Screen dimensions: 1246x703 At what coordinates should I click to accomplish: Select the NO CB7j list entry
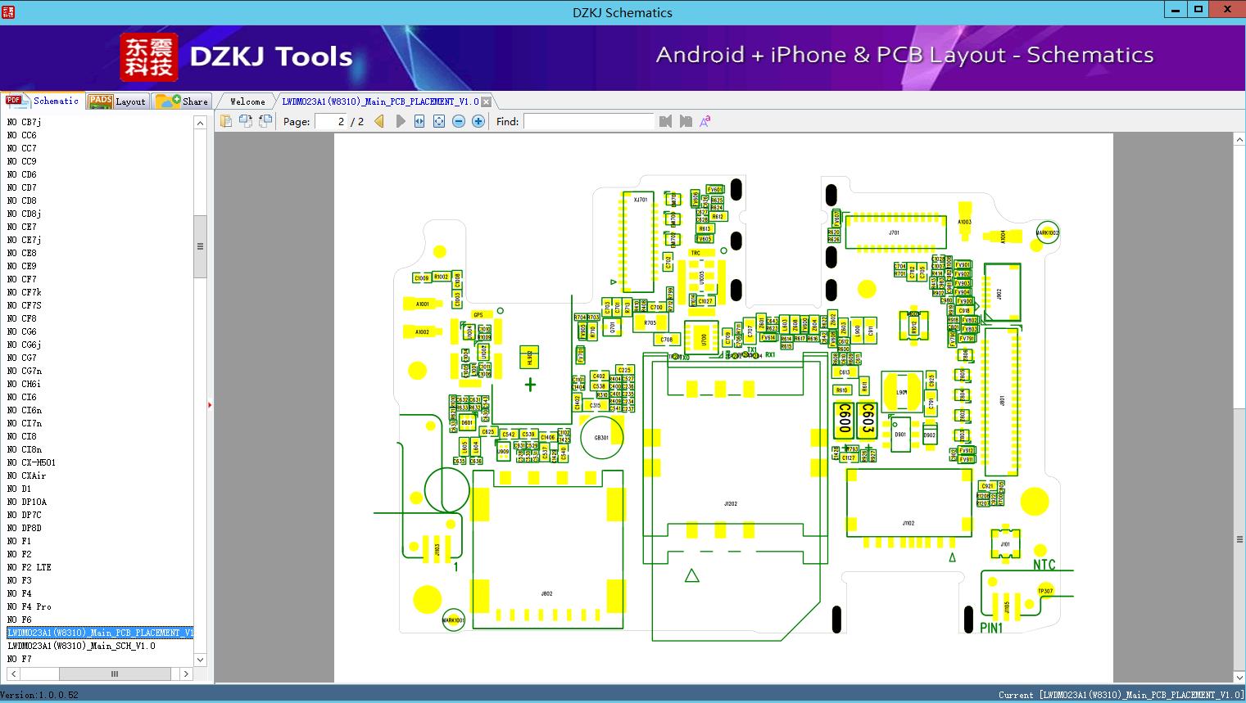coord(25,122)
